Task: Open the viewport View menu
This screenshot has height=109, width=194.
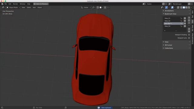Action: (x=23, y=8)
